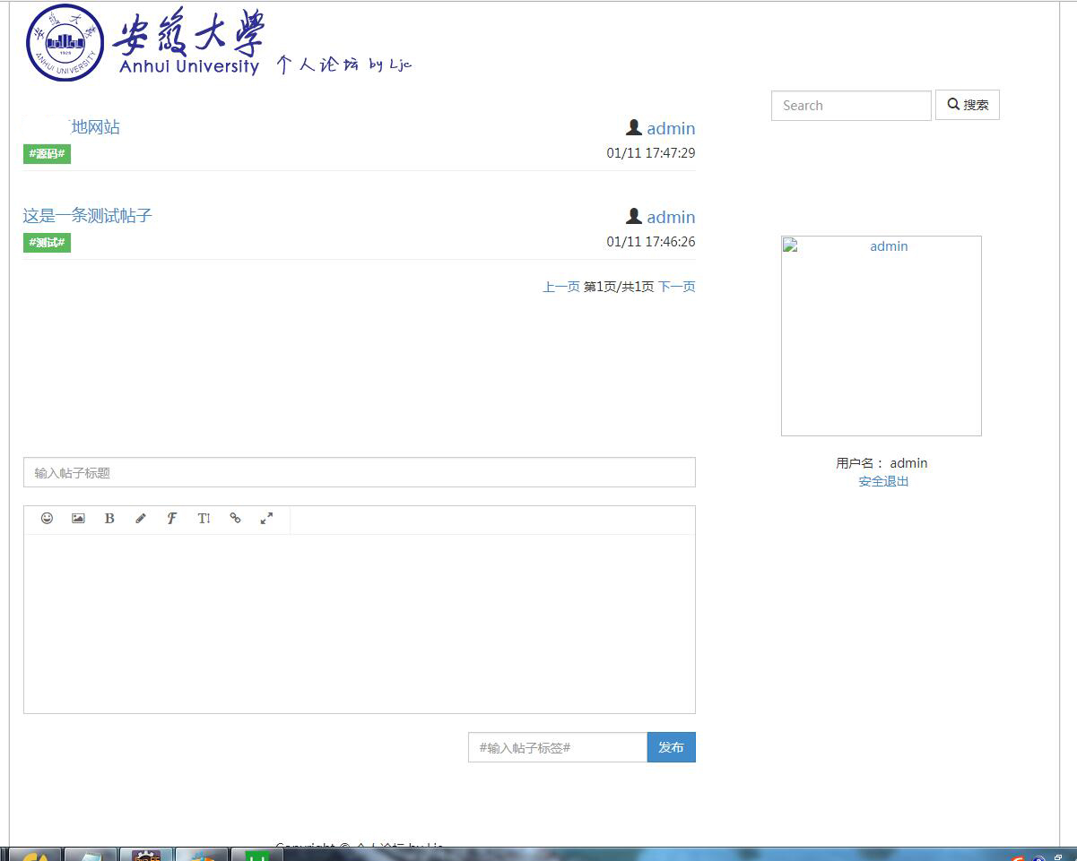The height and width of the screenshot is (861, 1077).
Task: Focus the Search input field
Action: 850,106
